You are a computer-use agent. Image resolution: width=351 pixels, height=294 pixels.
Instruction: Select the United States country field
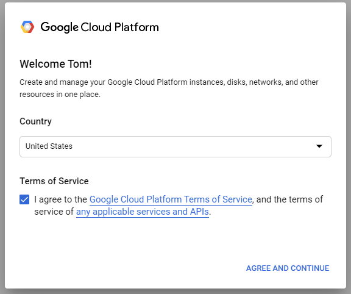tap(175, 146)
